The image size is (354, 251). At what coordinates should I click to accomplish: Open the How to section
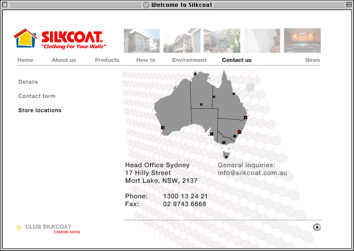click(x=145, y=60)
